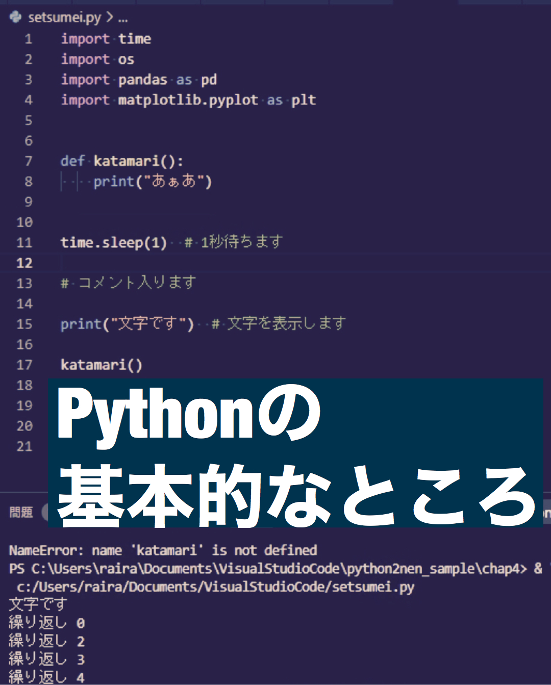This screenshot has width=551, height=685.
Task: Expand the breadcrumb ellipsis symbol list
Action: click(123, 18)
